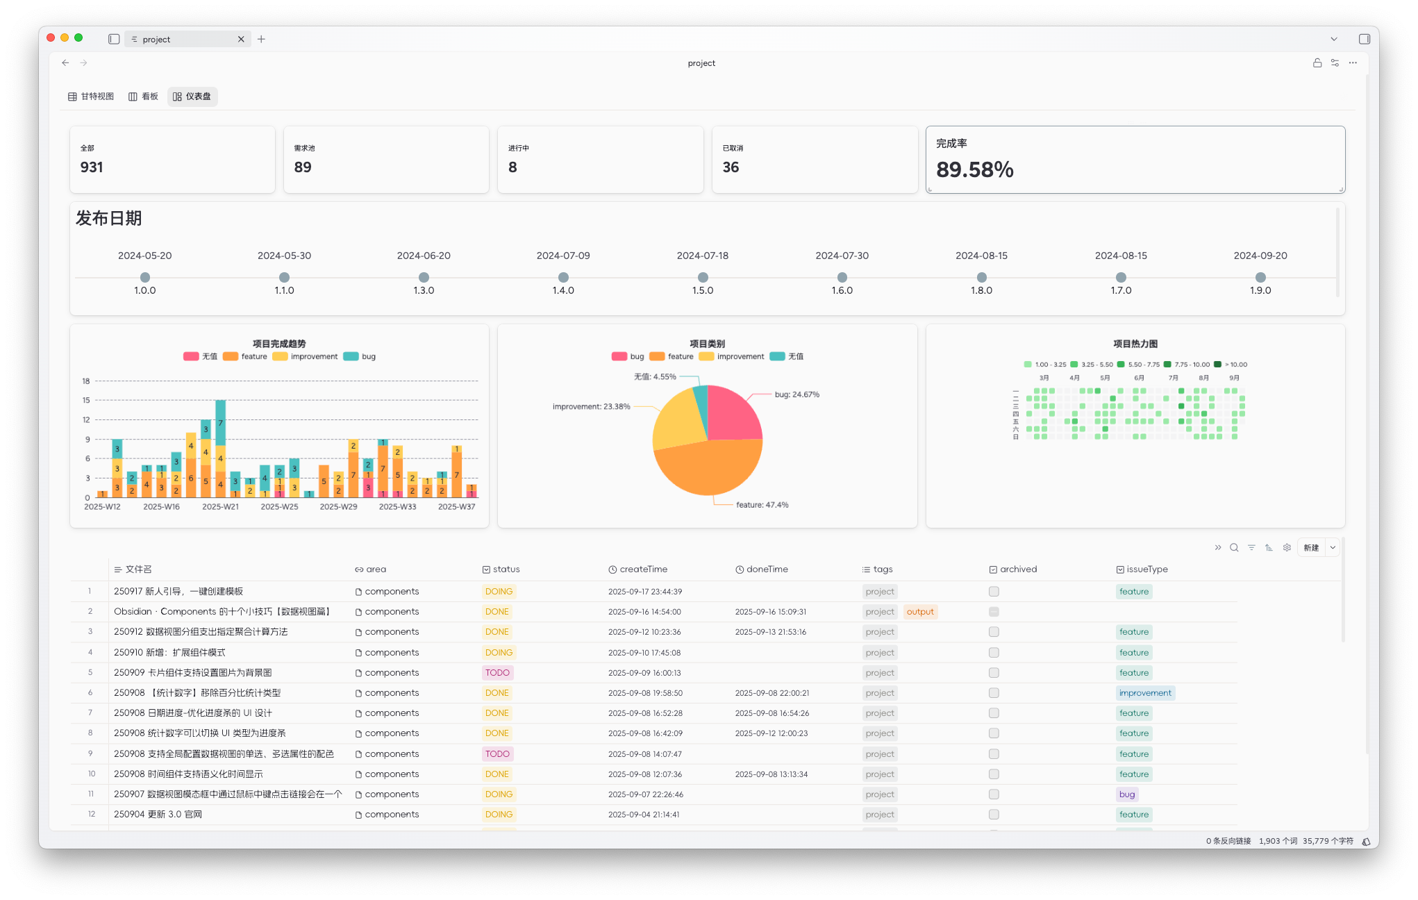Open the table search icon
This screenshot has height=900, width=1418.
(x=1234, y=547)
